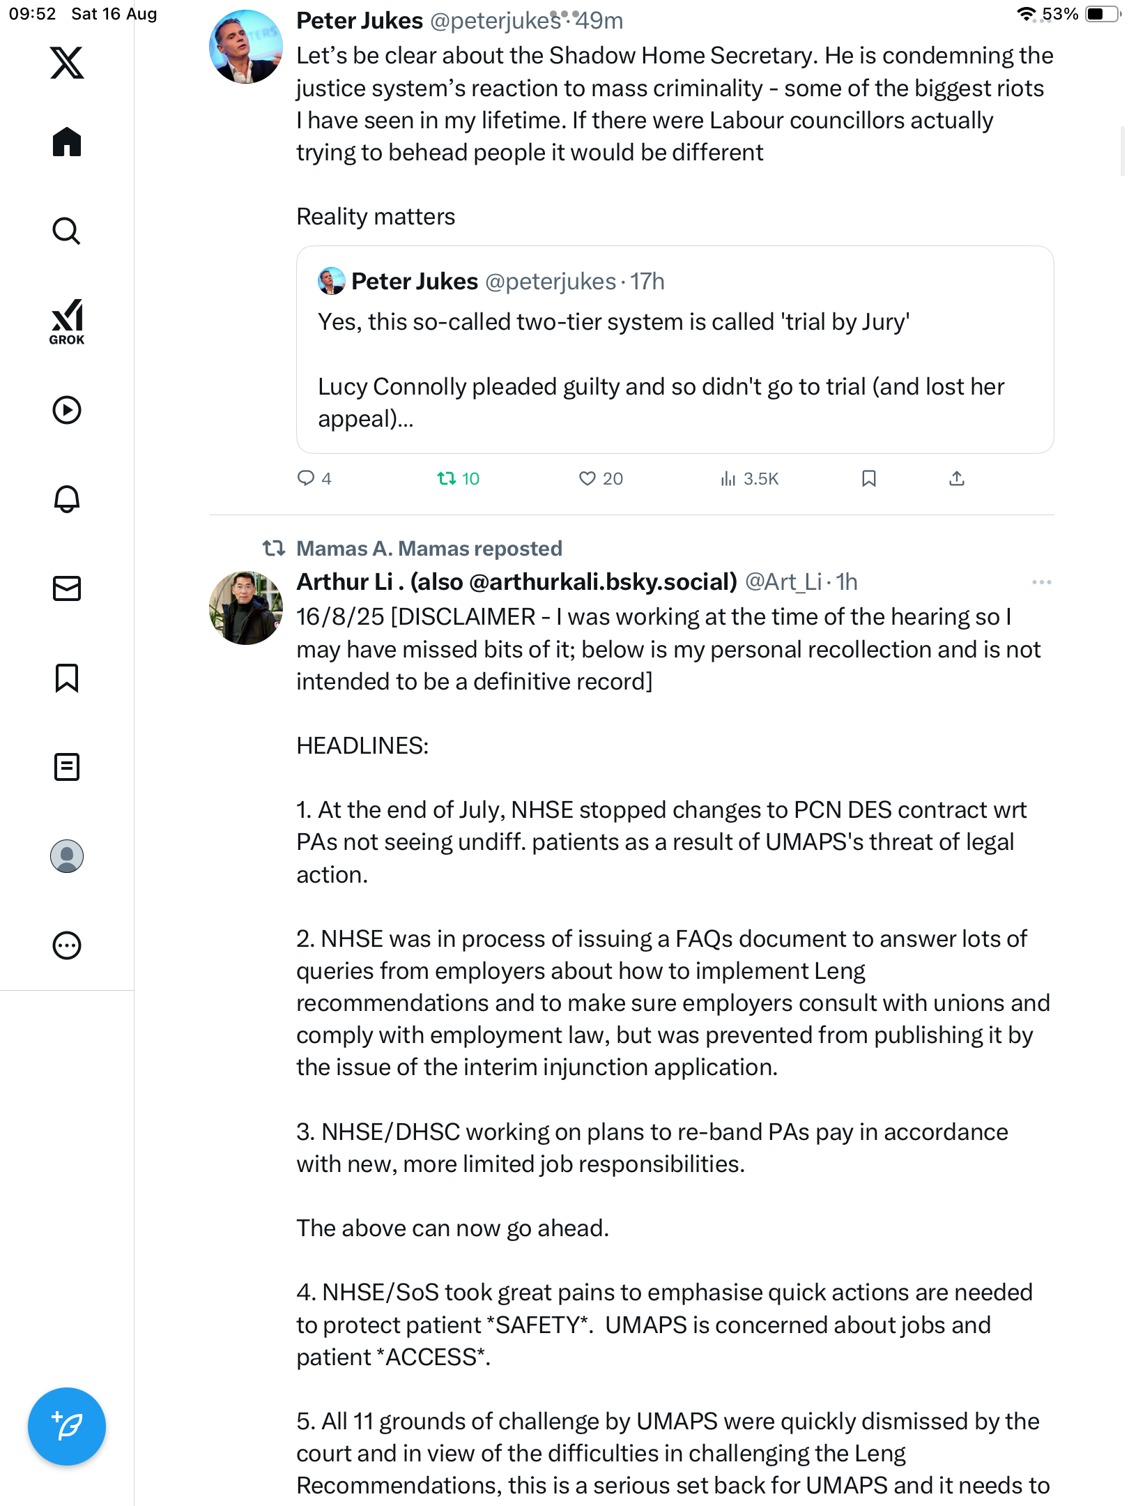Toggle repost on Peter Jukes post
The width and height of the screenshot is (1129, 1506).
tap(446, 478)
